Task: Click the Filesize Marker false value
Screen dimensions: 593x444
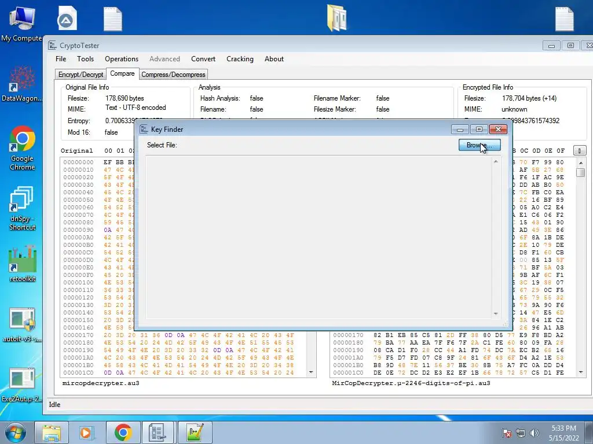Action: [383, 109]
